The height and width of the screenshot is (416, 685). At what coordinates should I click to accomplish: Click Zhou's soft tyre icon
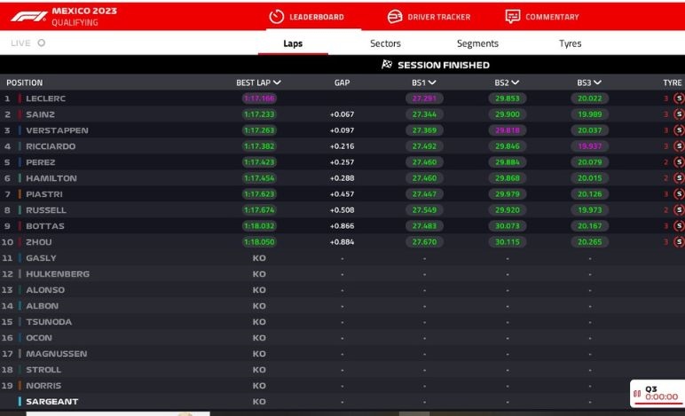(x=680, y=242)
